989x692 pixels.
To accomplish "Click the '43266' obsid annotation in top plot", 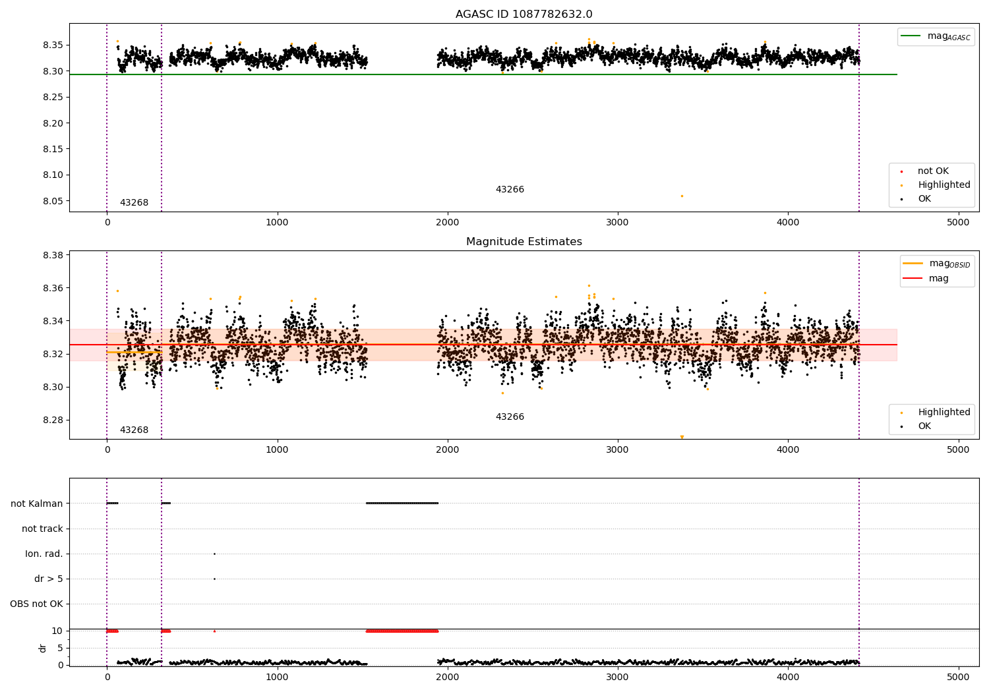I will tap(510, 190).
